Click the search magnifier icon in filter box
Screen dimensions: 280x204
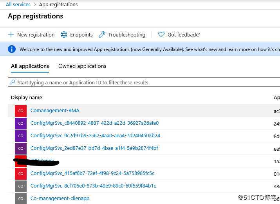click(13, 82)
